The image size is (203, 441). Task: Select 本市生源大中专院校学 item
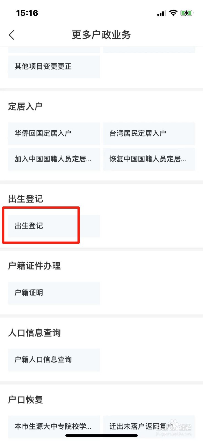tap(54, 427)
